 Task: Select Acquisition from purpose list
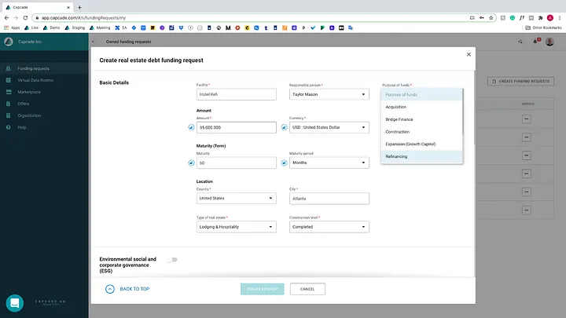(421, 107)
